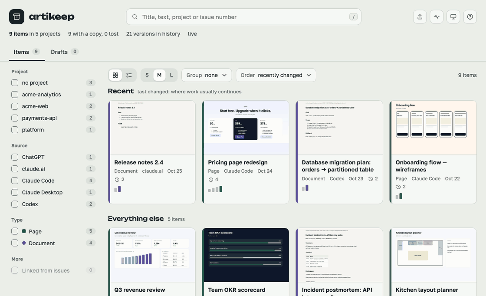This screenshot has height=296, width=486.
Task: Enable the payments-api project filter
Action: point(15,118)
